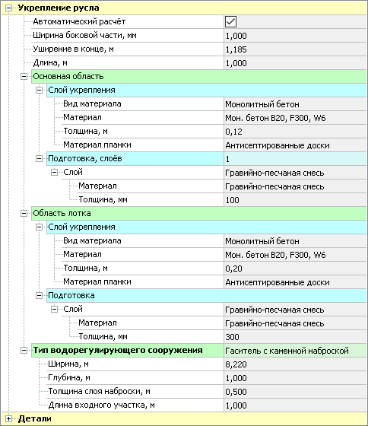The image size is (368, 426).
Task: Open Вид материала value in Основная область
Action: [x=295, y=104]
